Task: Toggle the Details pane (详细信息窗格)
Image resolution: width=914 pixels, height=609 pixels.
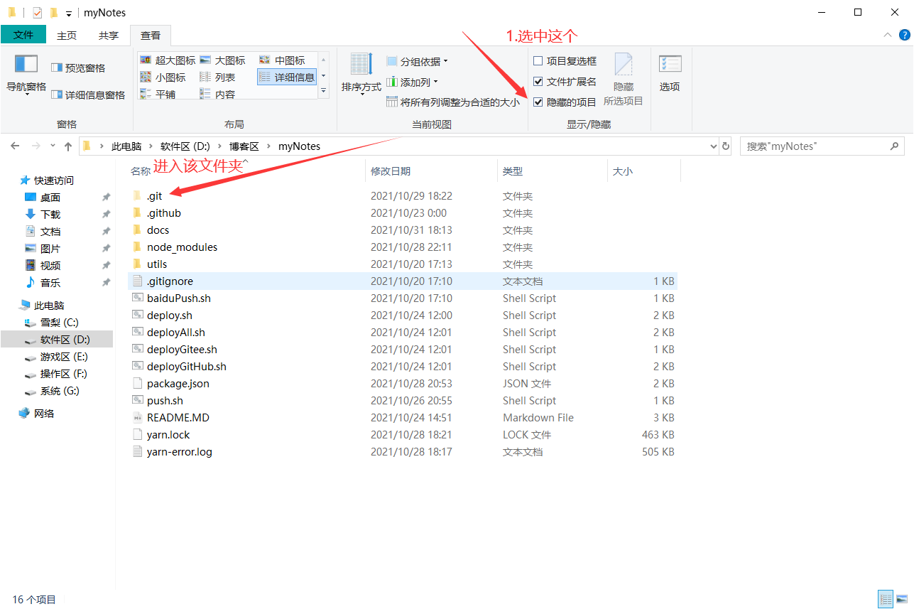Action: (88, 95)
